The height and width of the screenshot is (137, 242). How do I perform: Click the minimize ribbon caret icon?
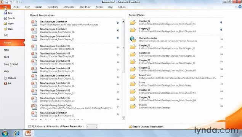point(236,7)
